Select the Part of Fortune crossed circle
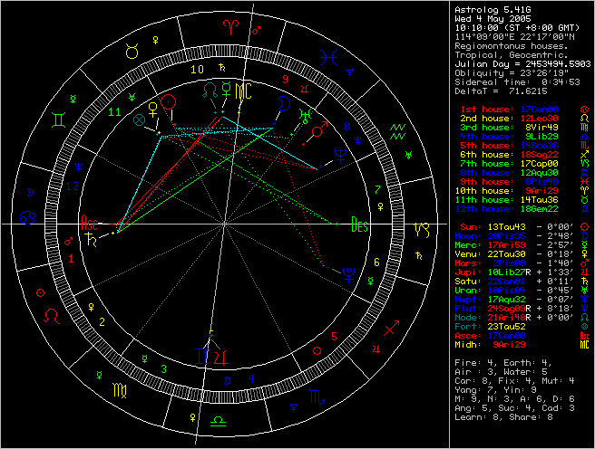Screen dimensions: 595x449 click(x=139, y=119)
